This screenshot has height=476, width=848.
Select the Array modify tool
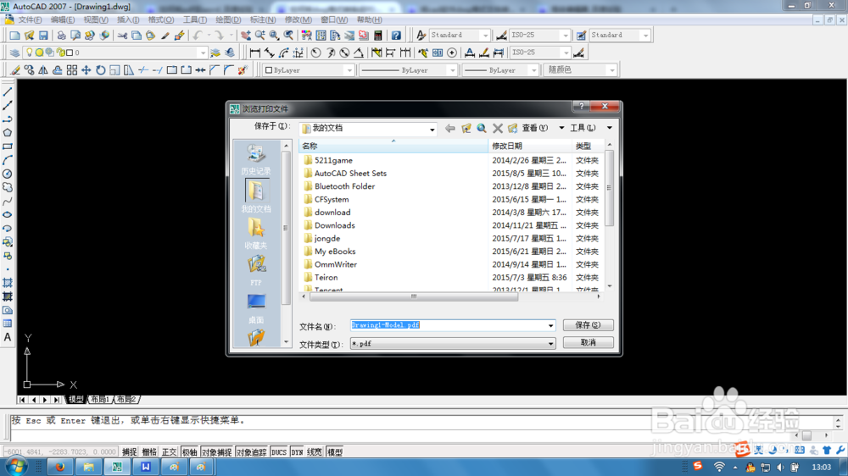[x=72, y=70]
